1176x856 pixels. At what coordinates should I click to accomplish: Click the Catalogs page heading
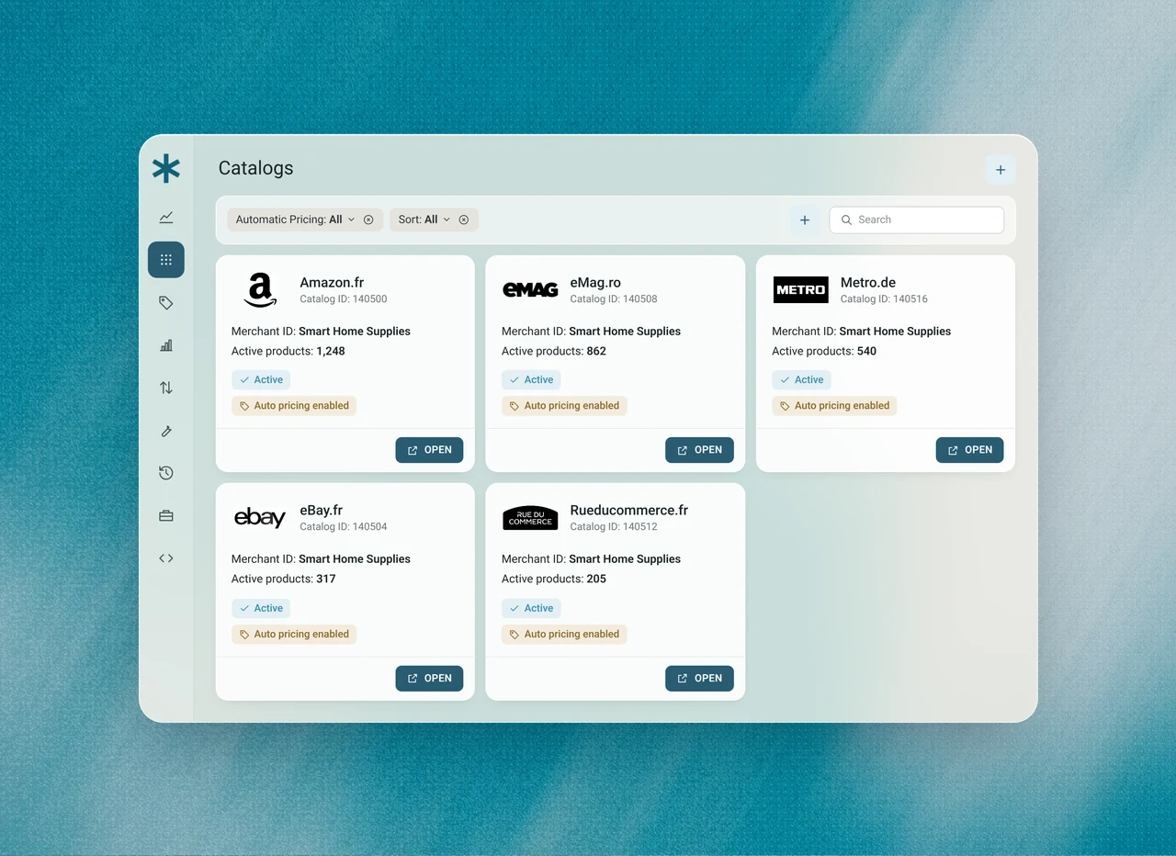(256, 168)
